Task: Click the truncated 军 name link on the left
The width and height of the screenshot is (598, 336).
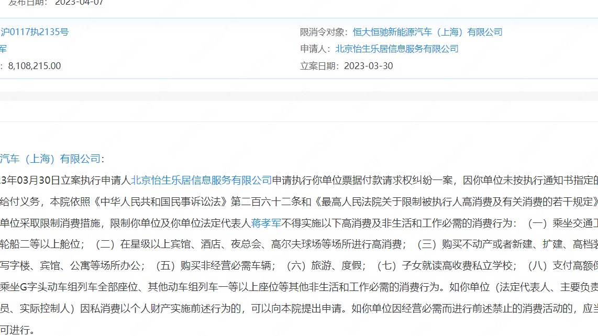Action: pyautogui.click(x=3, y=49)
